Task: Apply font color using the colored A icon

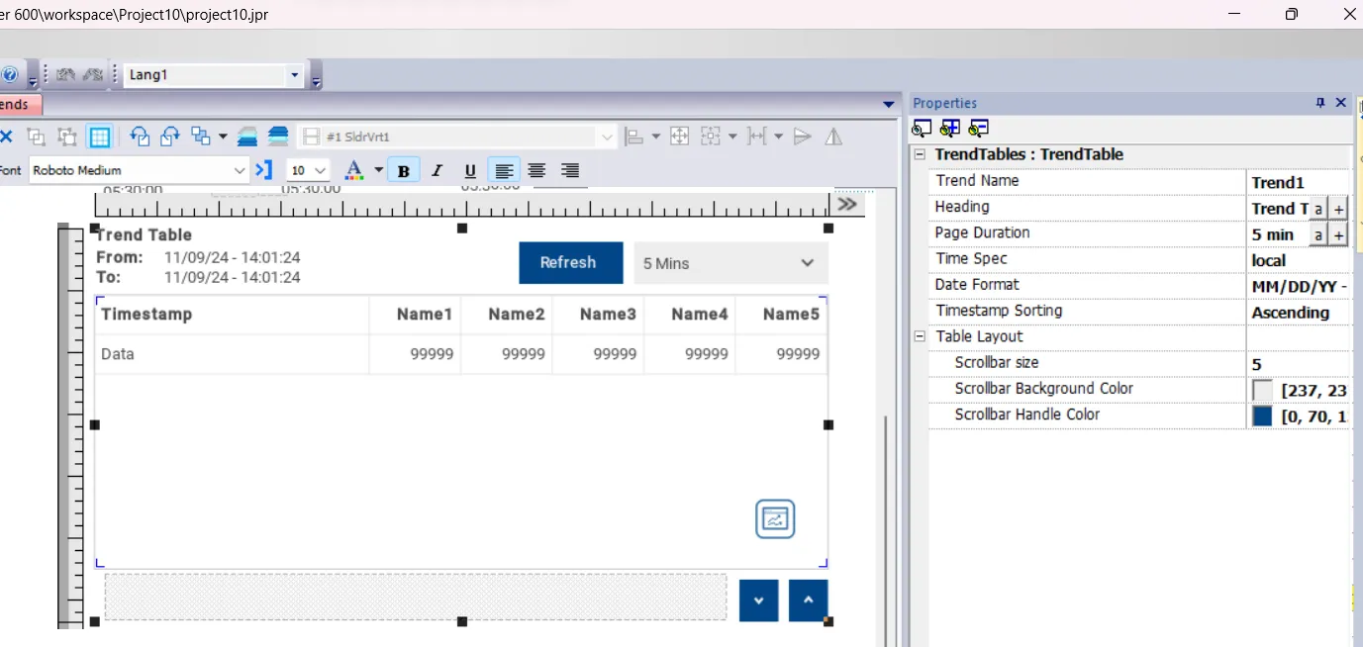Action: click(353, 169)
